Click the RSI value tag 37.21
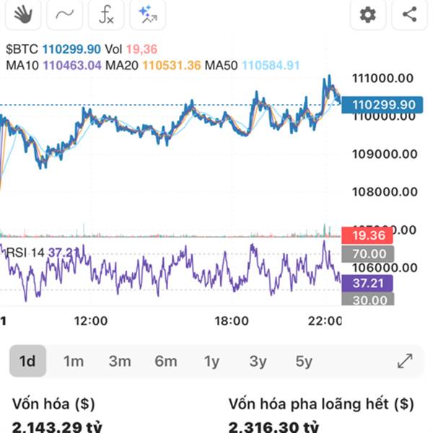This screenshot has width=433, height=433. [x=367, y=284]
